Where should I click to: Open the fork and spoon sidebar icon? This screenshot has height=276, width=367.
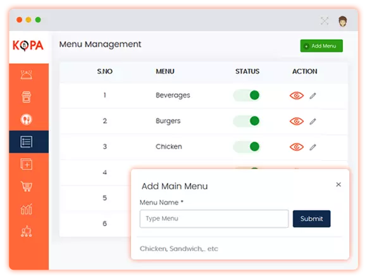coord(27,120)
